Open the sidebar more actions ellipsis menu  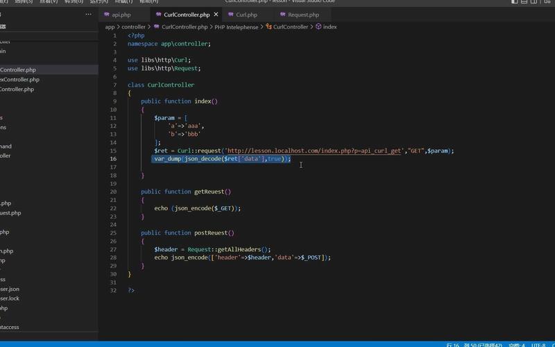89,15
